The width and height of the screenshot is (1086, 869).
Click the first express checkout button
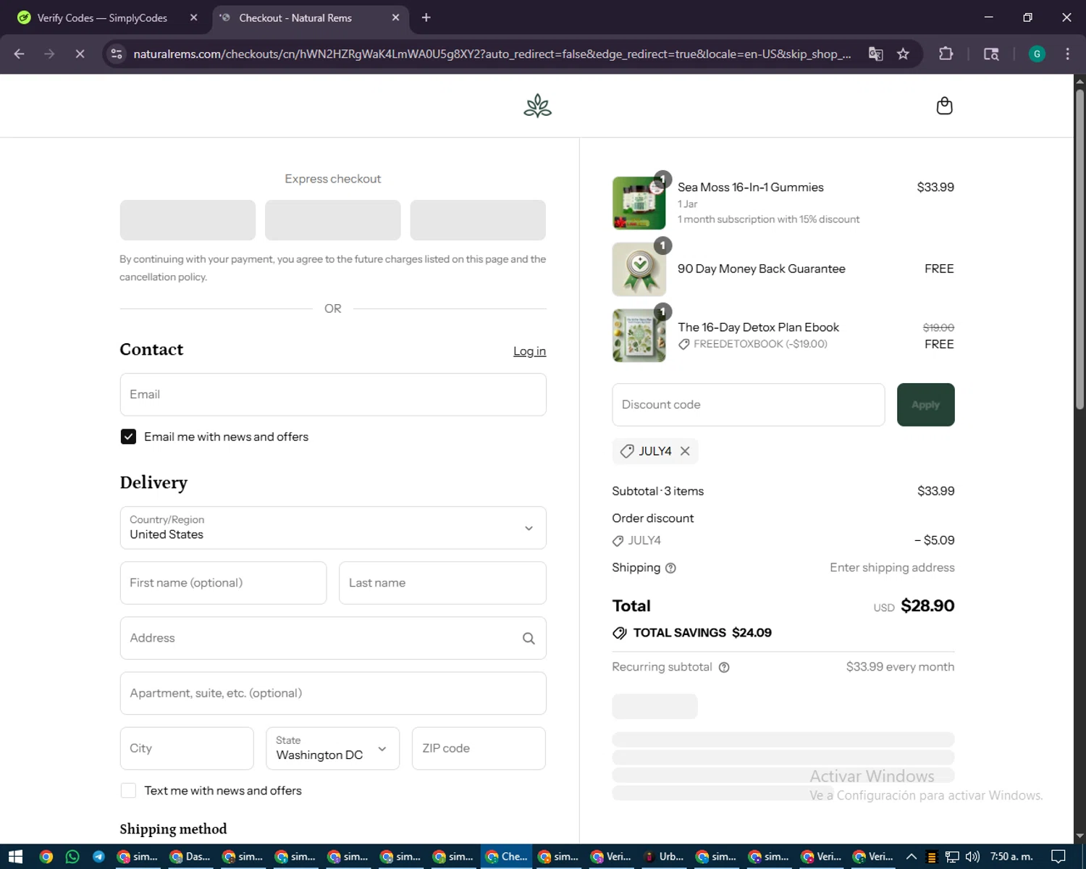[x=188, y=220]
